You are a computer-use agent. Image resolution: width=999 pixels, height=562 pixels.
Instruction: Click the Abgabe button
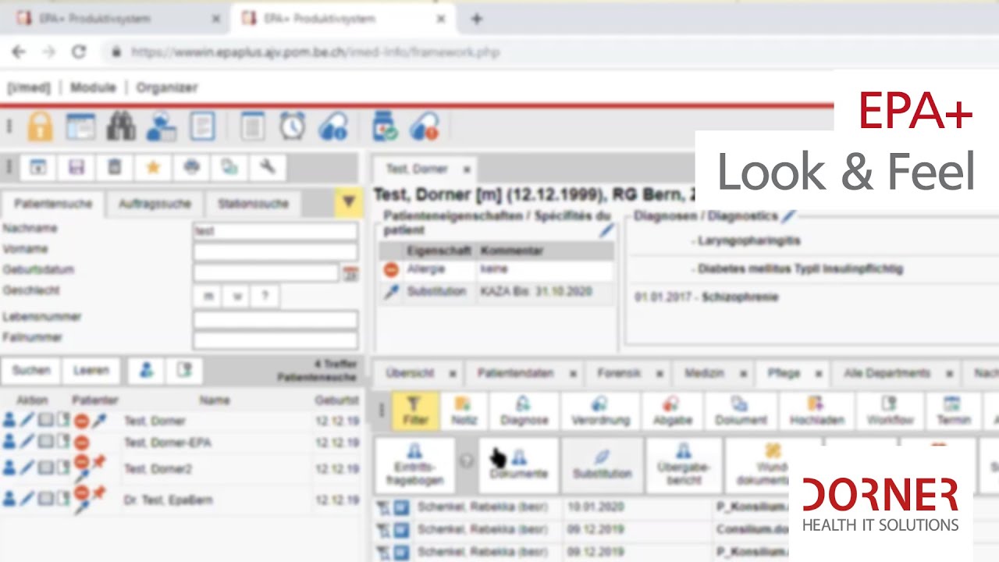(672, 411)
